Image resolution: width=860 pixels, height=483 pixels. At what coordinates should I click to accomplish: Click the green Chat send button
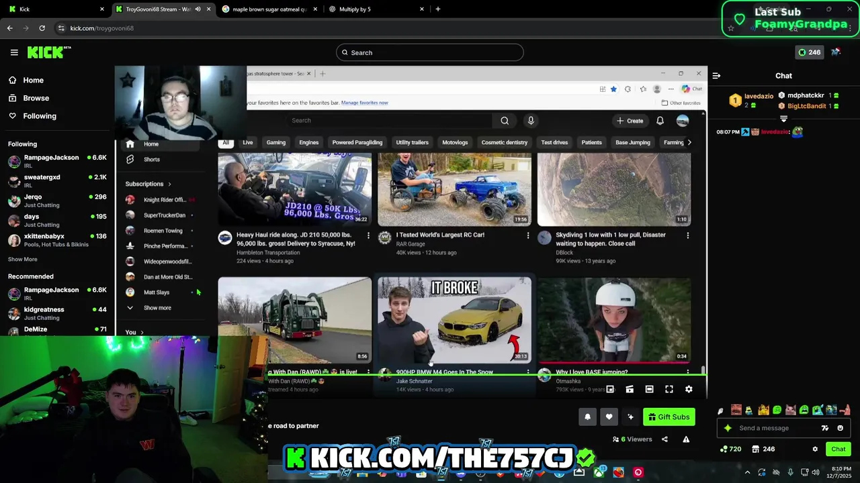point(838,449)
